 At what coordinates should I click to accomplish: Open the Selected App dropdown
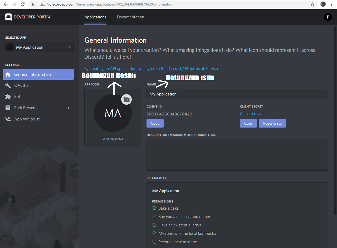38,47
